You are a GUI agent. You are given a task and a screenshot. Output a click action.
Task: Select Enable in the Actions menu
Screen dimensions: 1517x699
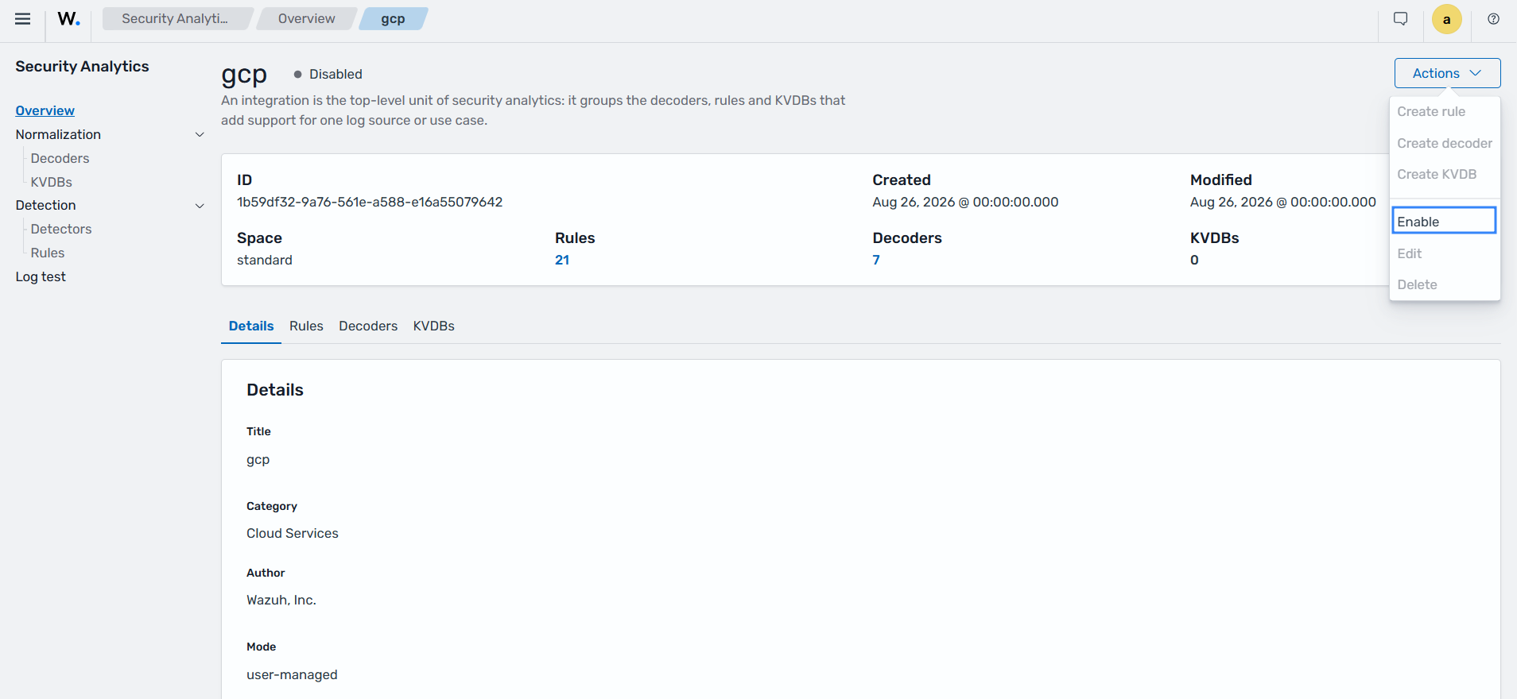[1444, 221]
